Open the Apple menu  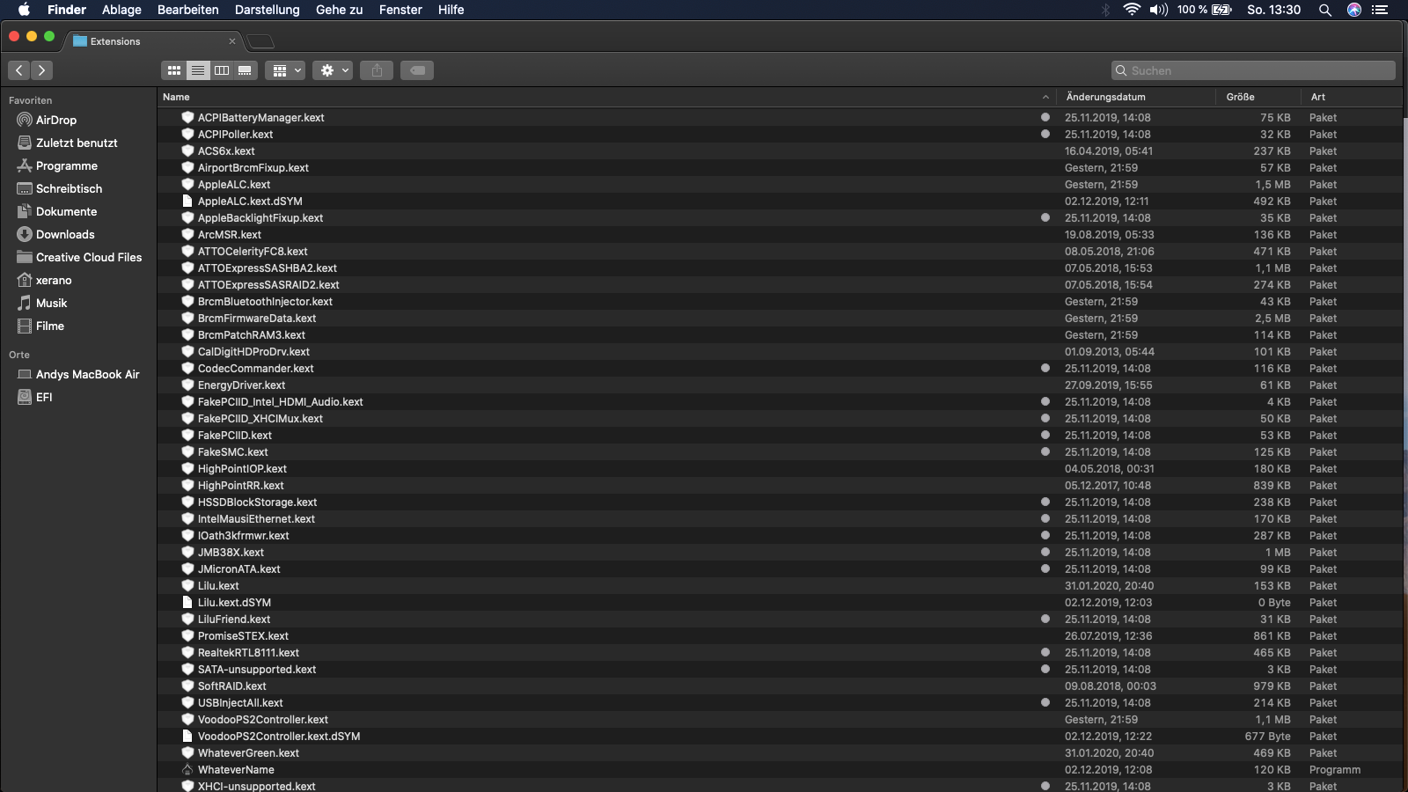point(24,10)
